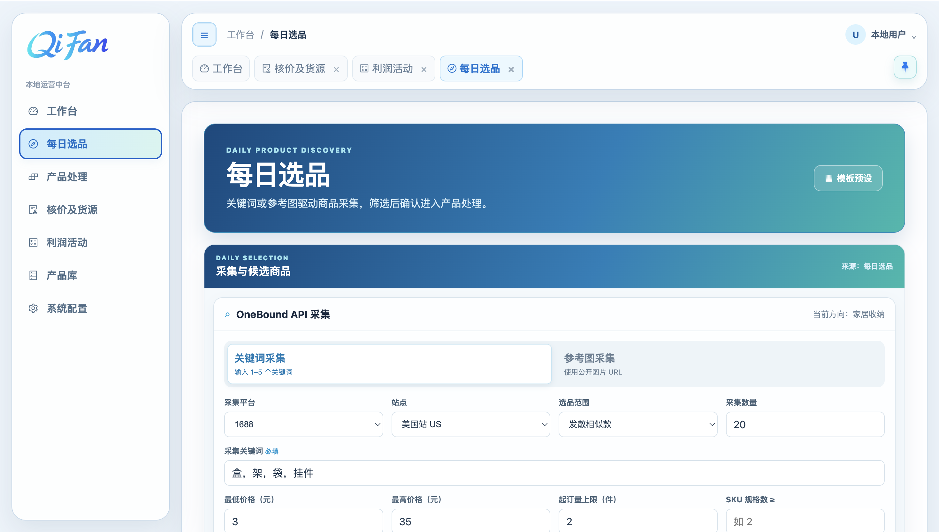Image resolution: width=939 pixels, height=532 pixels.
Task: Click the 来源：每日选品 label
Action: point(866,266)
